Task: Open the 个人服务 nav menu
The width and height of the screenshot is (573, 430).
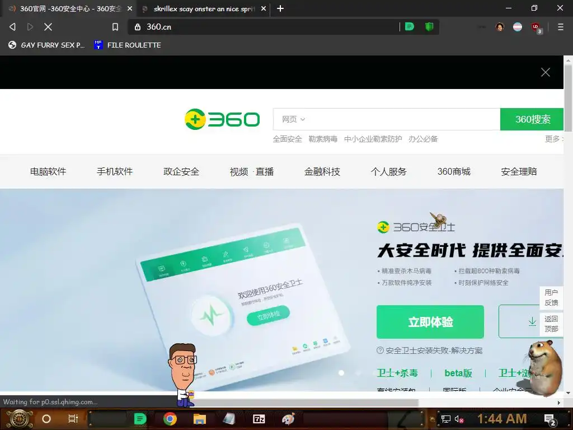Action: 389,171
